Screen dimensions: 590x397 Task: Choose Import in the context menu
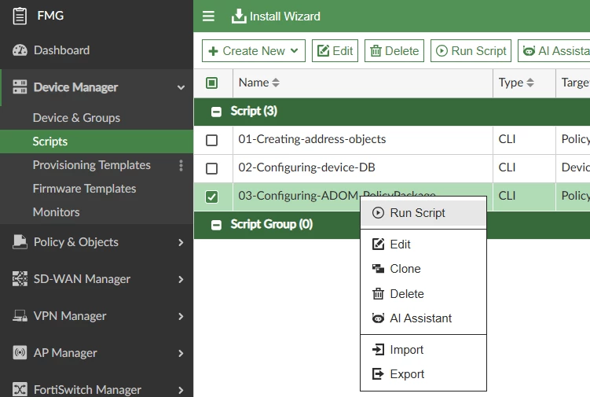423,350
